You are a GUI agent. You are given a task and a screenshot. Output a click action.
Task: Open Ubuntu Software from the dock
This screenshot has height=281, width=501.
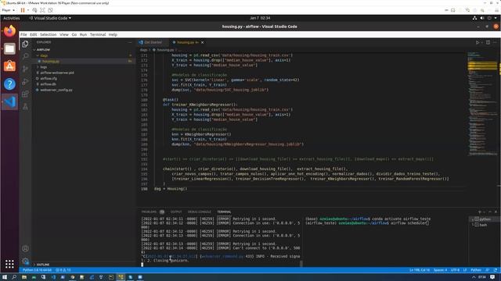(x=9, y=66)
